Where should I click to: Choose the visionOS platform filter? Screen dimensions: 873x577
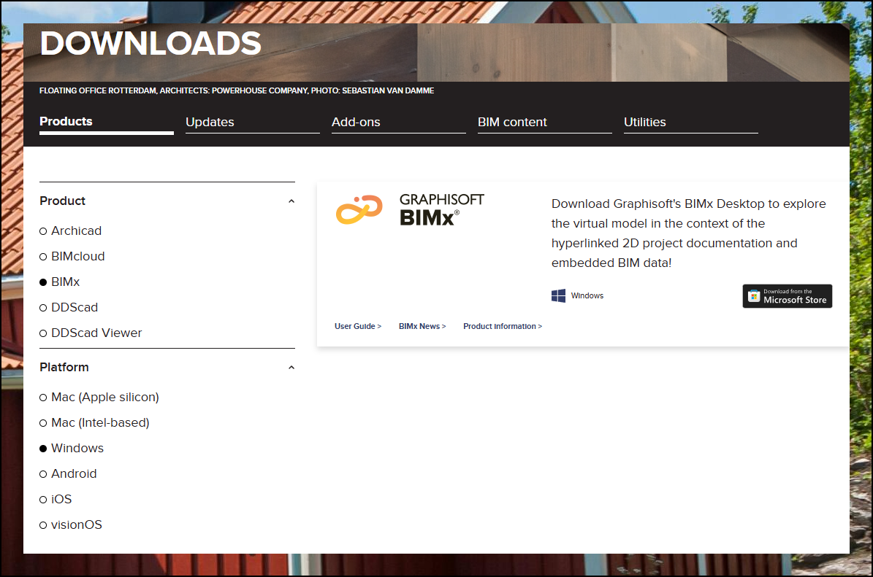pos(71,525)
